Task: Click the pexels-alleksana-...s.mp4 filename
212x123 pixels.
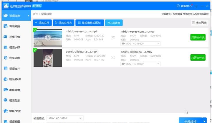Action: (82, 52)
